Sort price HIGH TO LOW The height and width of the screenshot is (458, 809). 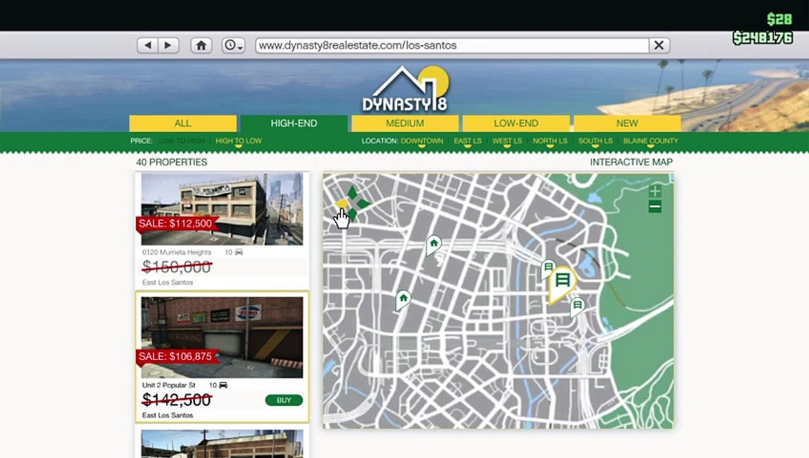239,141
